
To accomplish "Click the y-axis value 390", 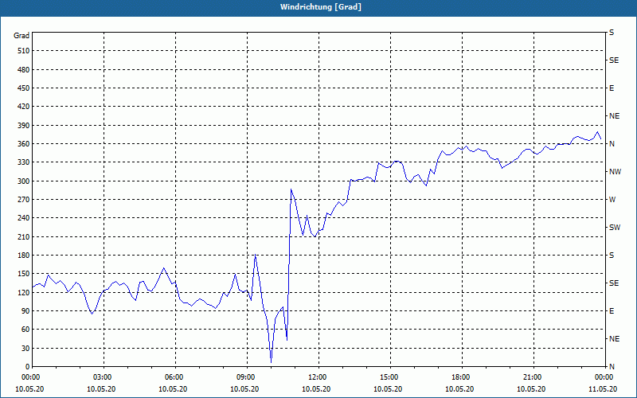I will [x=24, y=125].
